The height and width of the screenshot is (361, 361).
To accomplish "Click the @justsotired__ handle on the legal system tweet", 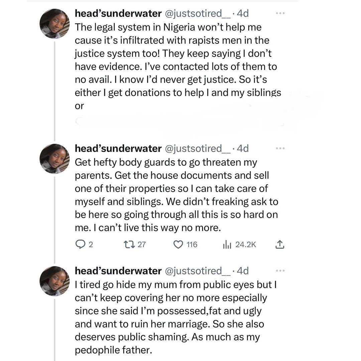I will [x=198, y=14].
